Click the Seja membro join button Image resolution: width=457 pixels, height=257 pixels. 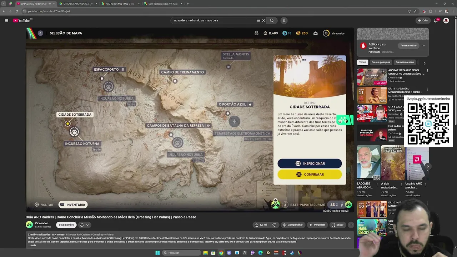point(66,225)
